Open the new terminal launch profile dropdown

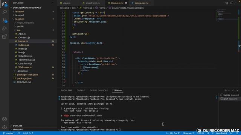pyautogui.click(x=229, y=90)
